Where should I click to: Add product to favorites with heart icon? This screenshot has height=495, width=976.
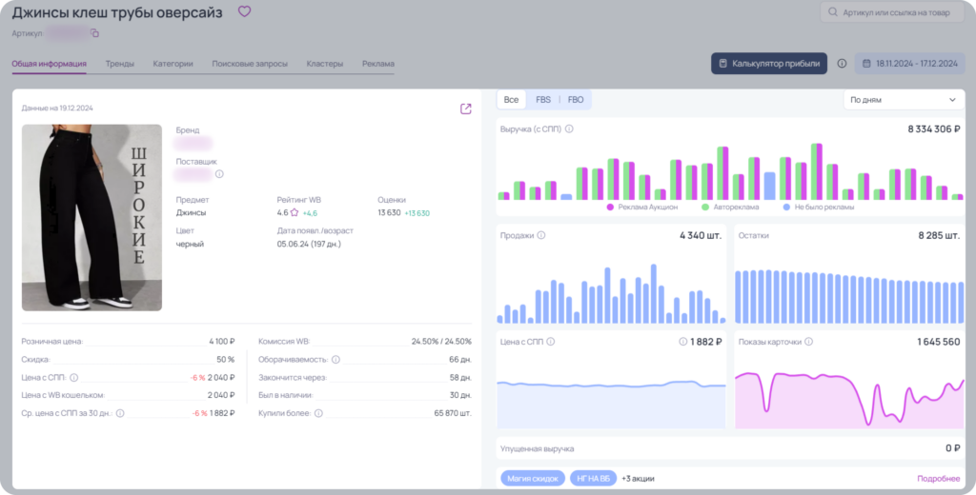click(x=244, y=11)
